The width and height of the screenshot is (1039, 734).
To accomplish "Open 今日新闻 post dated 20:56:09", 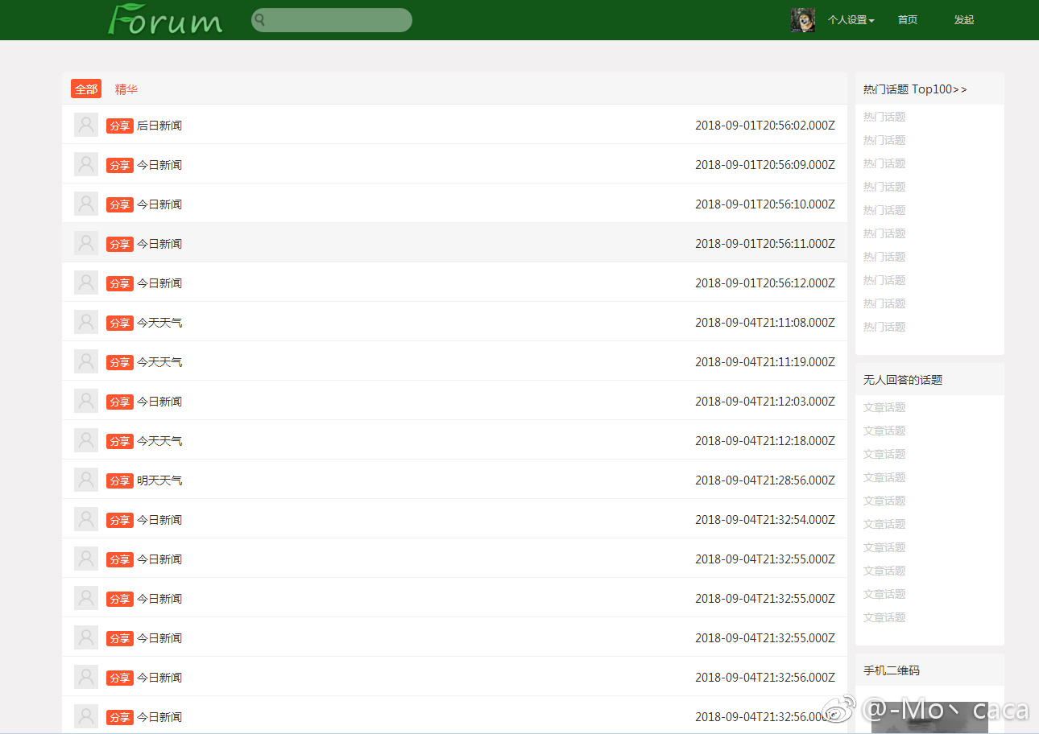I will click(159, 165).
